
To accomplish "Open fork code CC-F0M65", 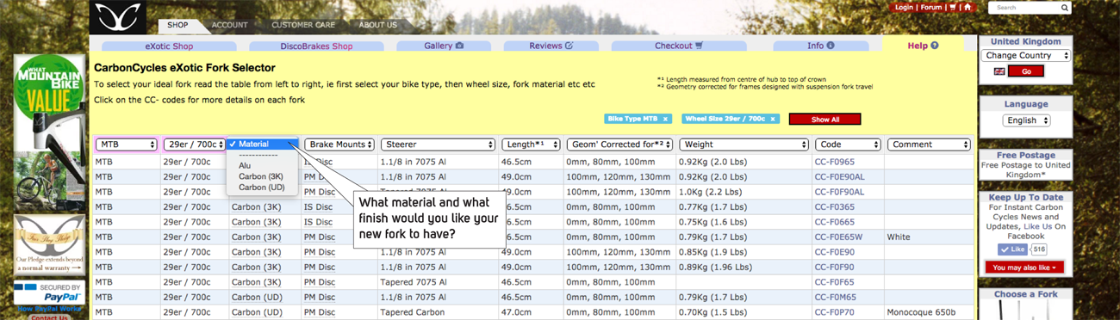I will 835,298.
